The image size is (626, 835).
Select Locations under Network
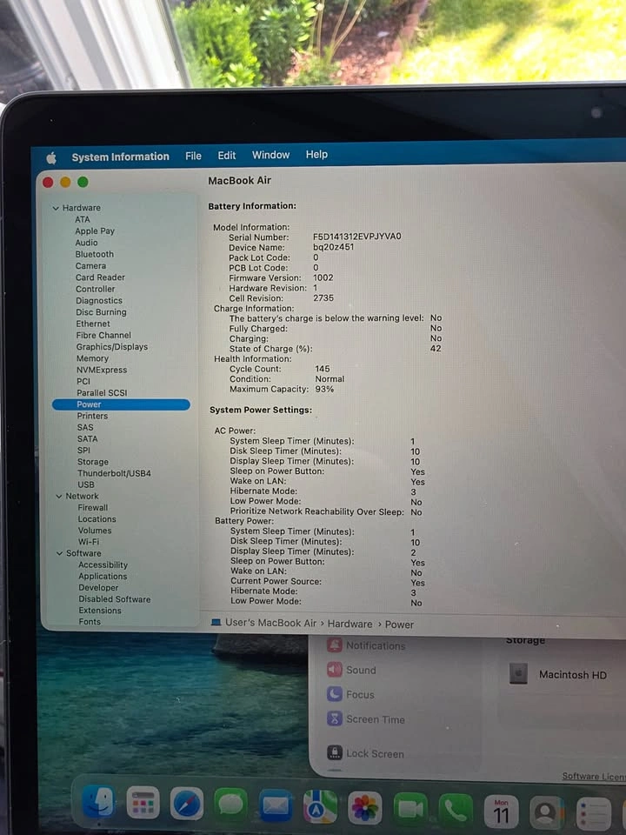pyautogui.click(x=97, y=519)
